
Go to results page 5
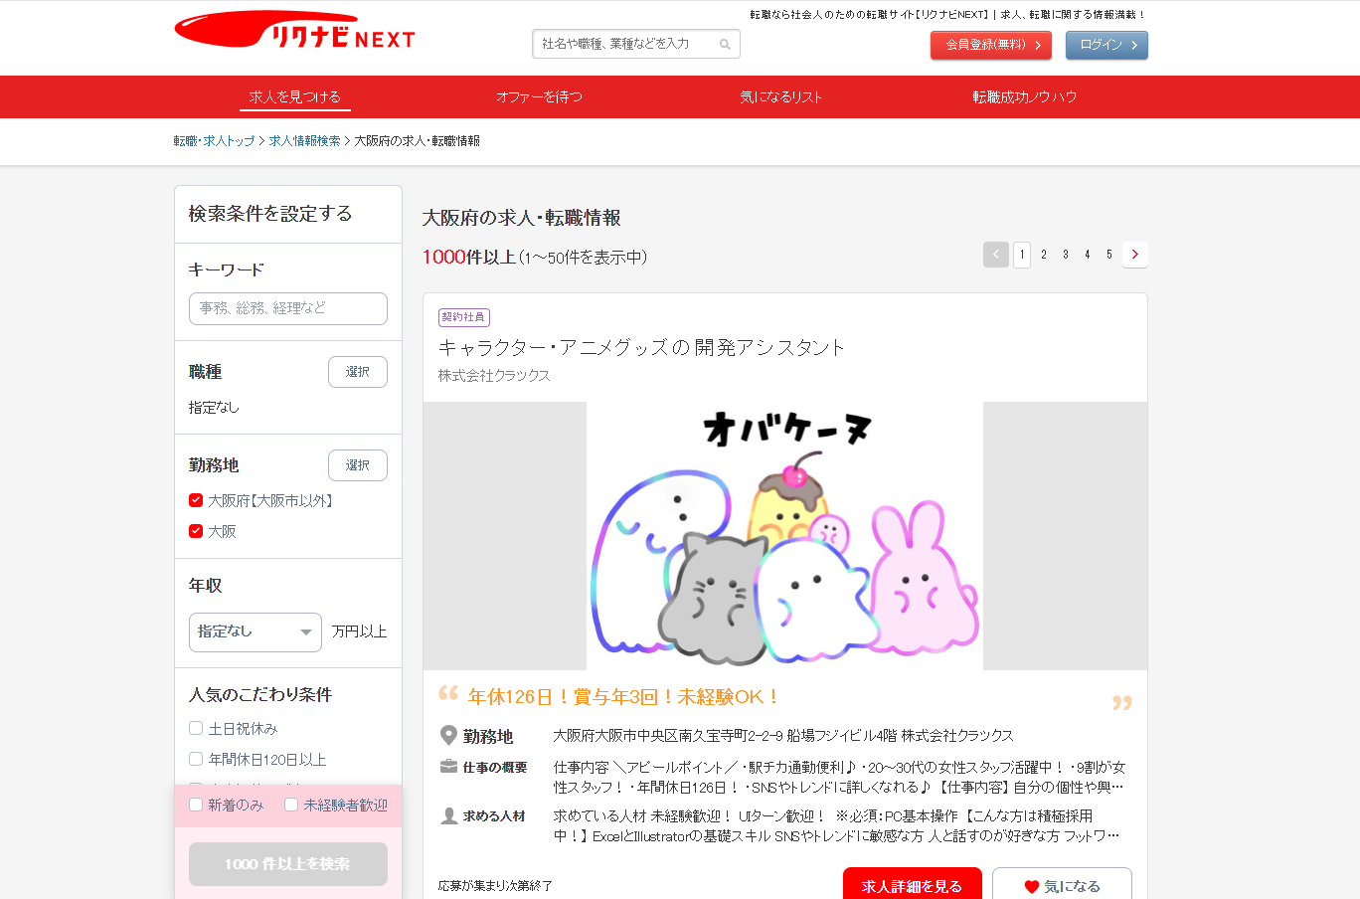pos(1109,255)
